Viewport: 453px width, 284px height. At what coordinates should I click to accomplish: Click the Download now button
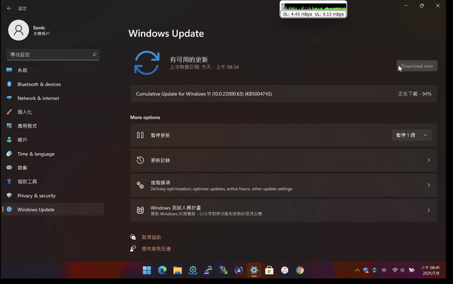[417, 66]
